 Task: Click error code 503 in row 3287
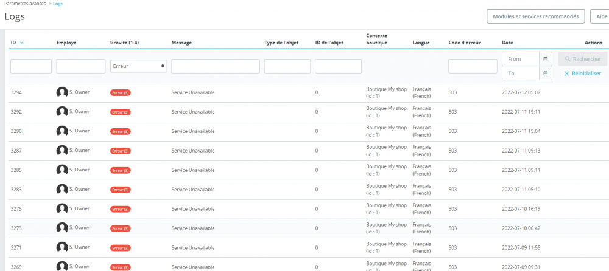tap(452, 151)
